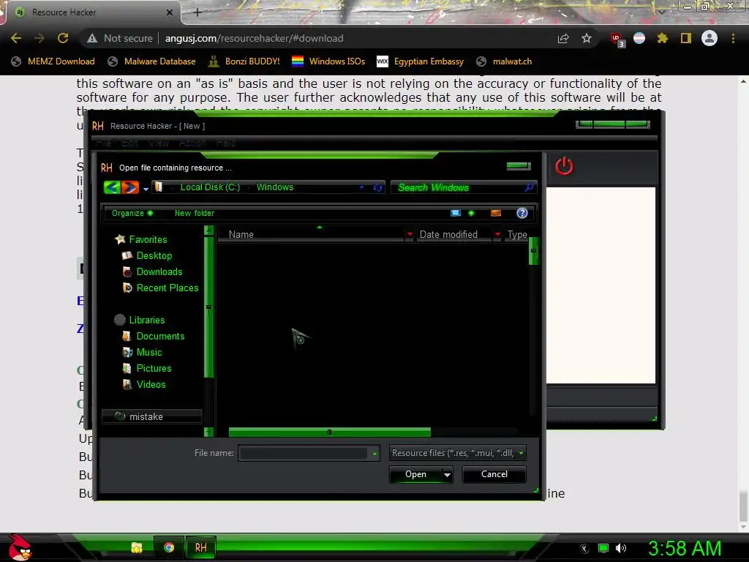Open the Documents library

pyautogui.click(x=160, y=337)
